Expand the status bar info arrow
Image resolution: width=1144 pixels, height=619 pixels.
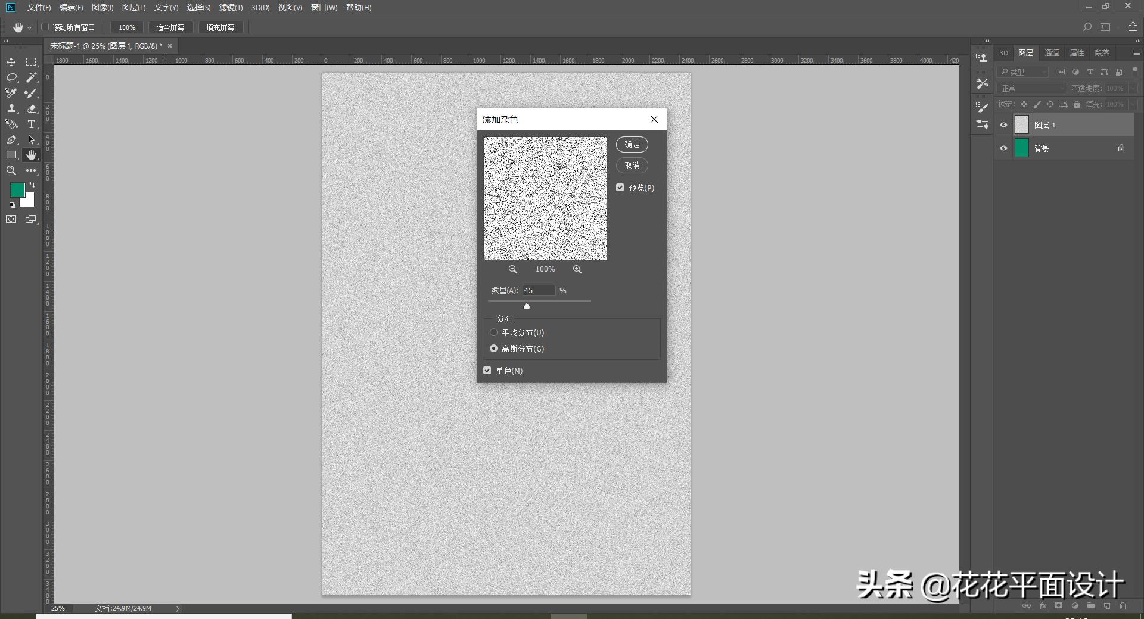(177, 609)
